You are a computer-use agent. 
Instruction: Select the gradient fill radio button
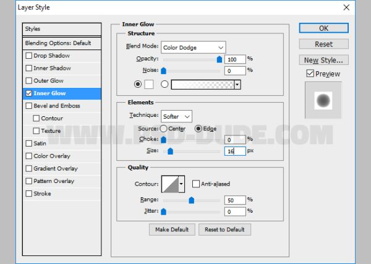point(164,84)
